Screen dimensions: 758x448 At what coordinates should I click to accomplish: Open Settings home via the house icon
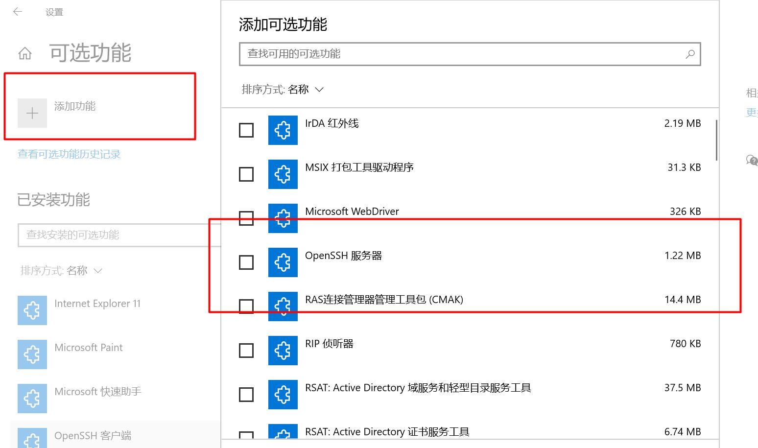25,53
